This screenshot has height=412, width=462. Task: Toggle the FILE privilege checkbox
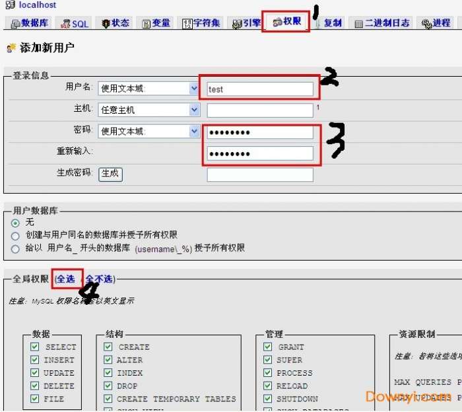35,398
